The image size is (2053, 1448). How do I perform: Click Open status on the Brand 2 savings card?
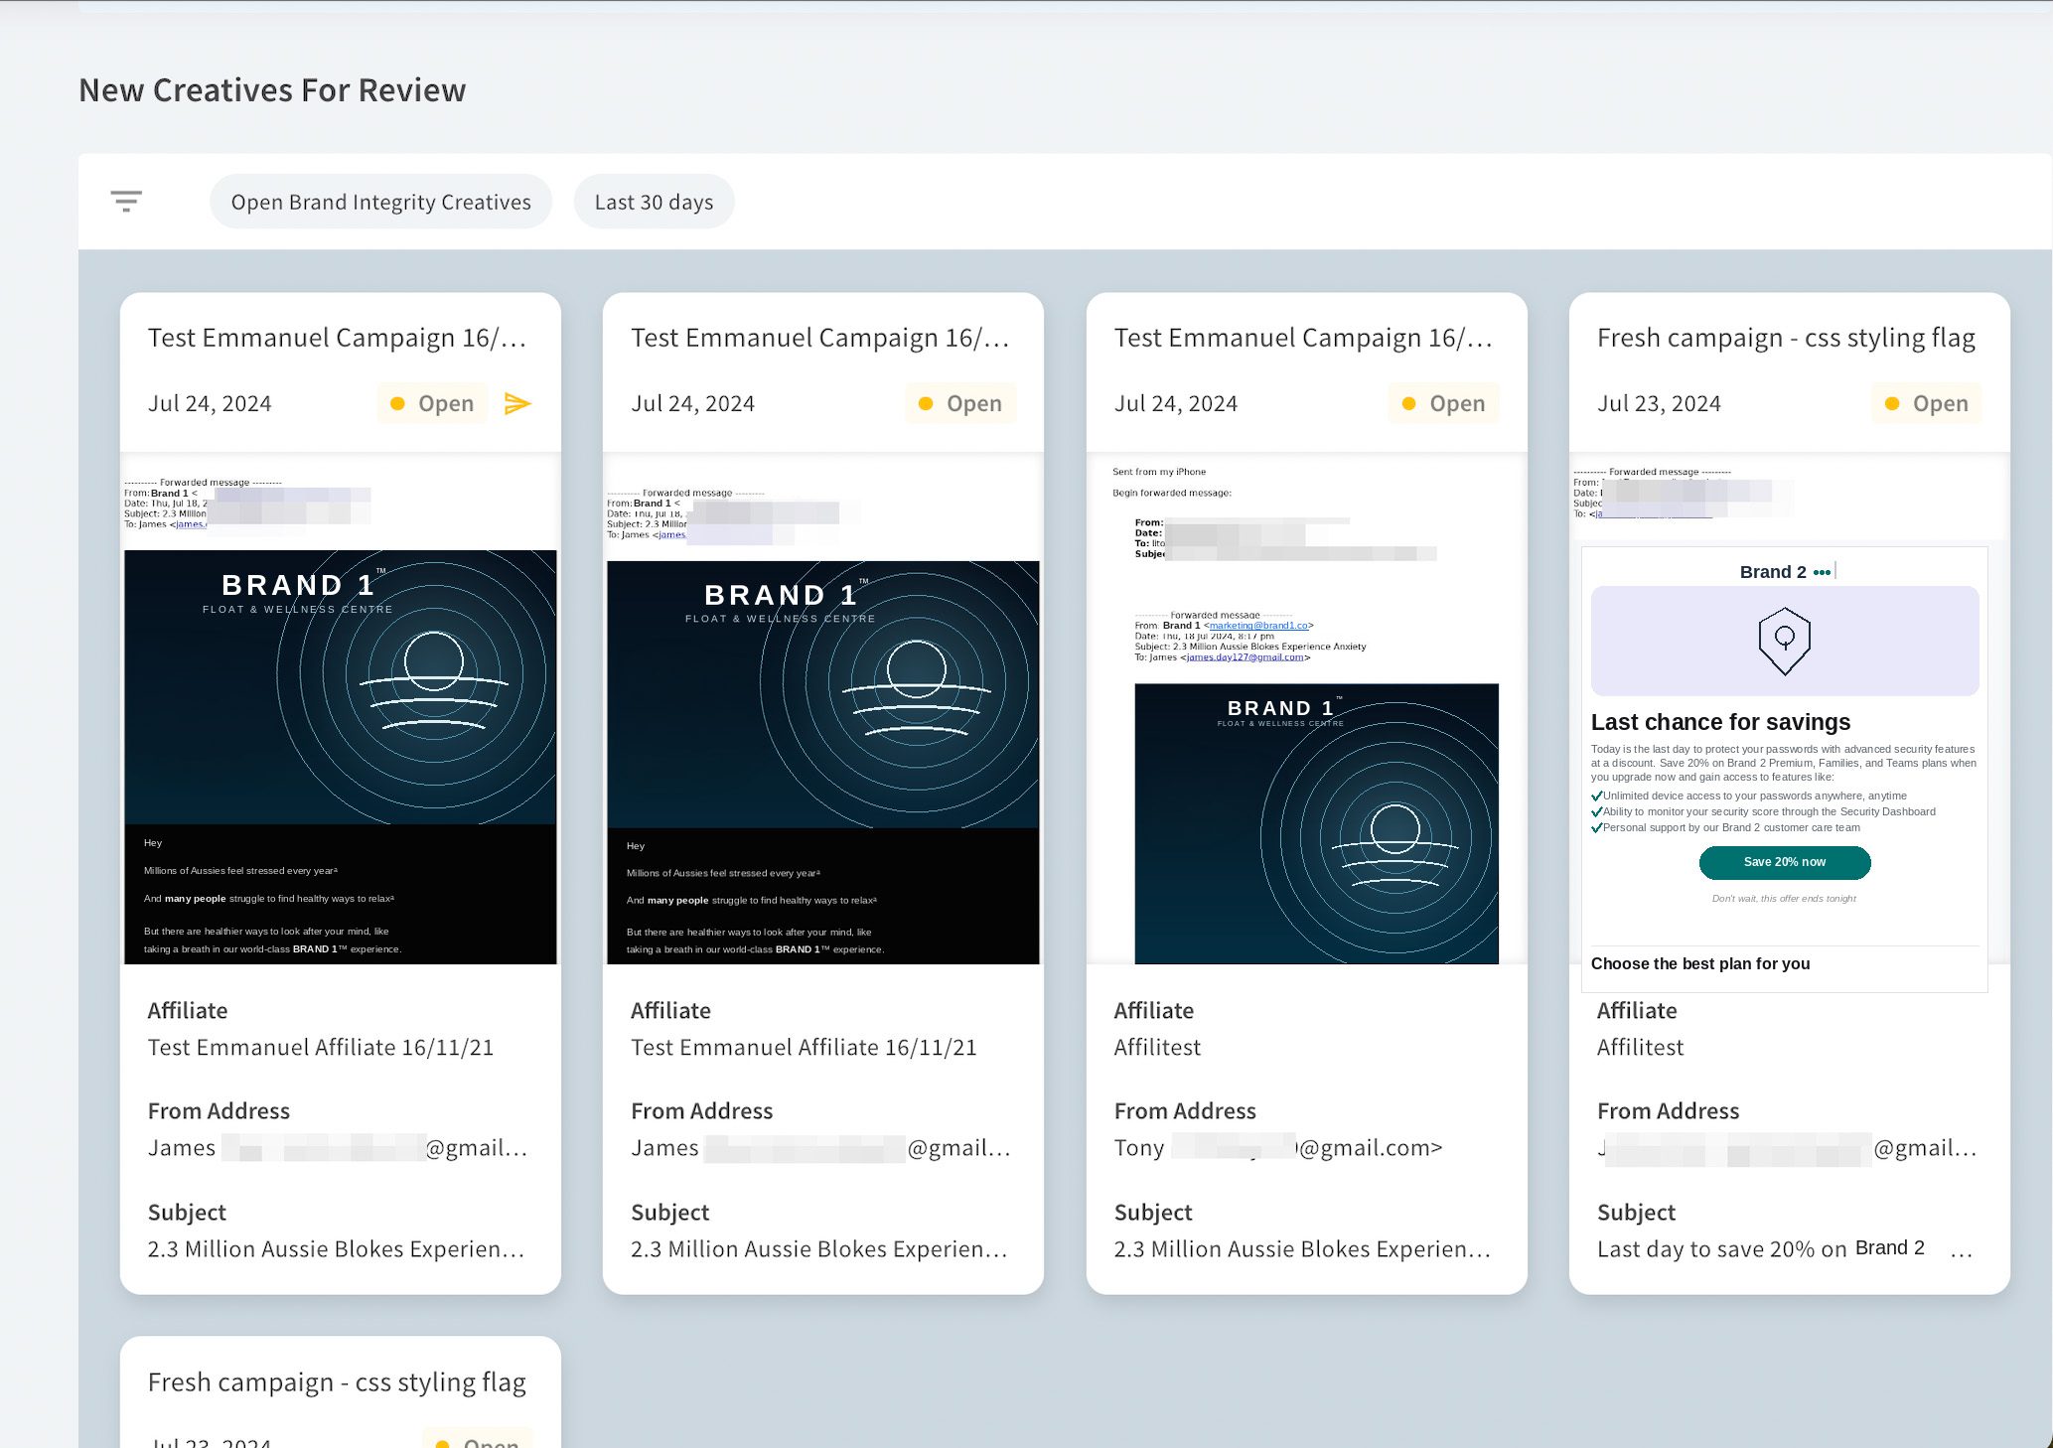(1926, 403)
